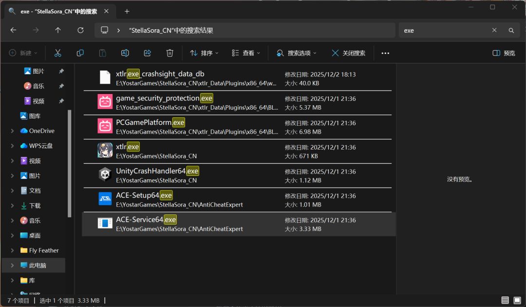Click the Paste clipboard icon
Viewport: 526px width, 307px height.
tap(102, 53)
